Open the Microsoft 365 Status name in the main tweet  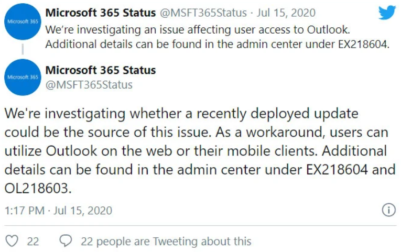(x=101, y=70)
